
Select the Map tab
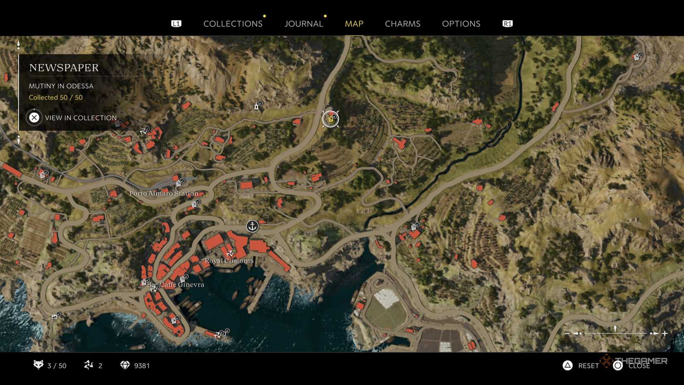click(354, 24)
